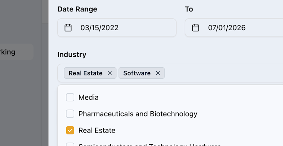The image size is (283, 146).
Task: Remove the Software tag via X
Action: click(158, 73)
